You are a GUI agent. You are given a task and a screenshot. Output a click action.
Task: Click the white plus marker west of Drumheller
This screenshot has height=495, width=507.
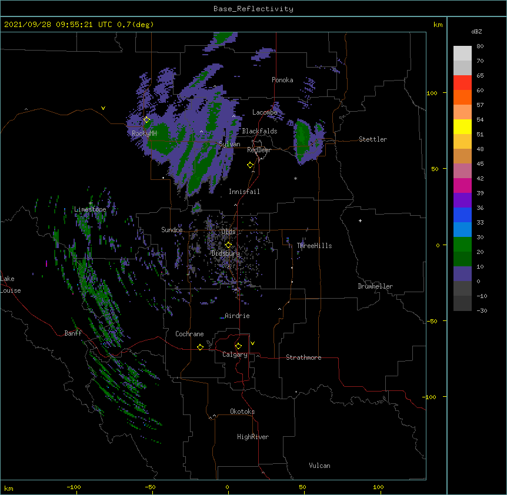point(360,220)
